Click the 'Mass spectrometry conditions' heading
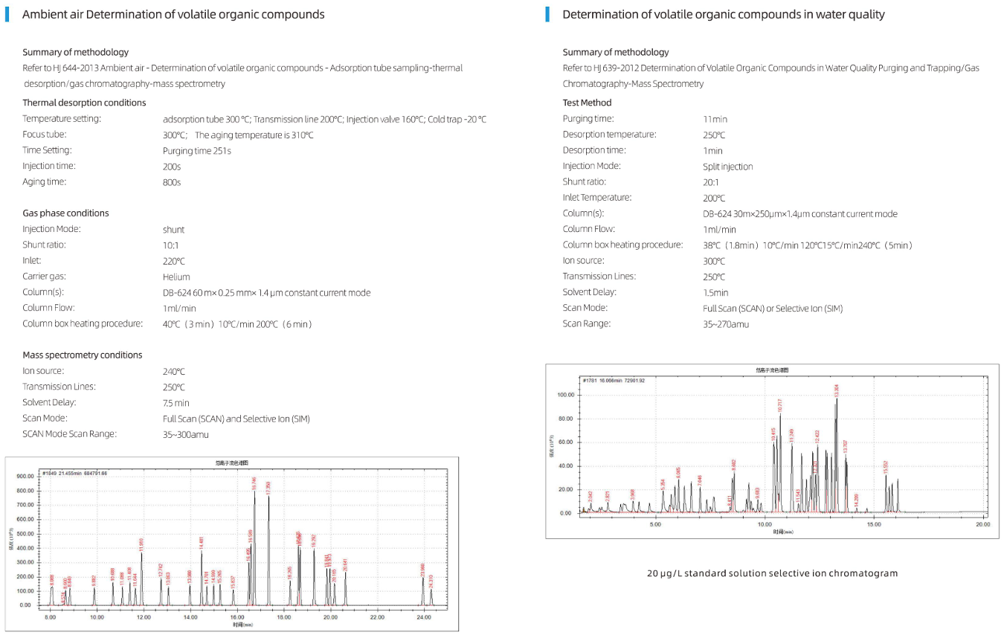Image resolution: width=1004 pixels, height=635 pixels. coord(82,355)
